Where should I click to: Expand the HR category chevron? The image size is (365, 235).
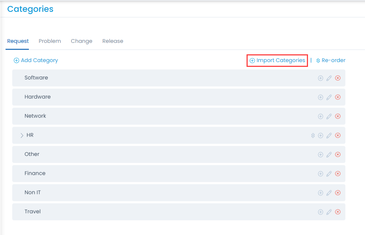click(22, 135)
